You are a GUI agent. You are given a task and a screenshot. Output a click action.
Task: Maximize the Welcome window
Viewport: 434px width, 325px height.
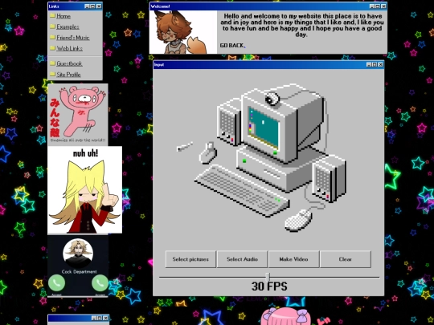(378, 6)
